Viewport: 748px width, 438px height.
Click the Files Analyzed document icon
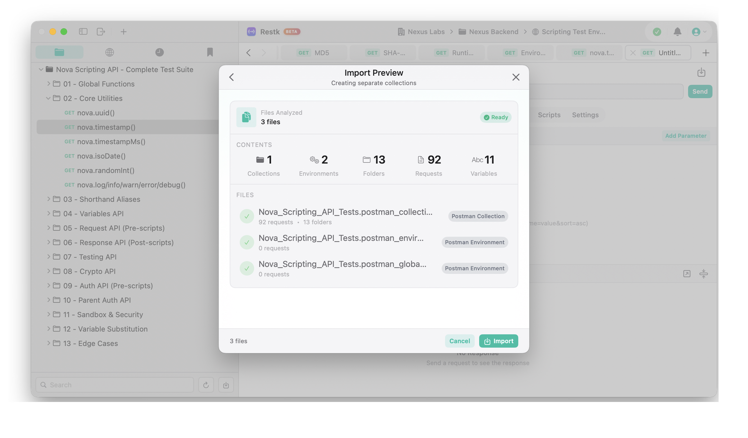coord(246,117)
